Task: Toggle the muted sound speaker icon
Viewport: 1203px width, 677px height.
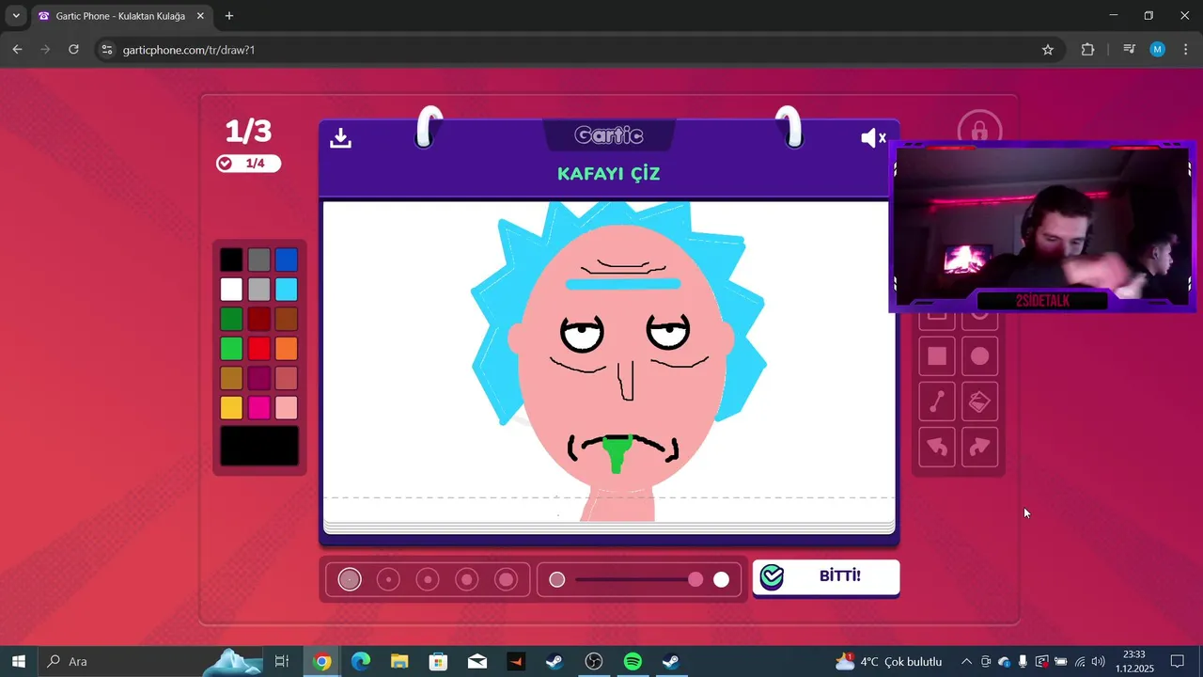Action: 873,138
